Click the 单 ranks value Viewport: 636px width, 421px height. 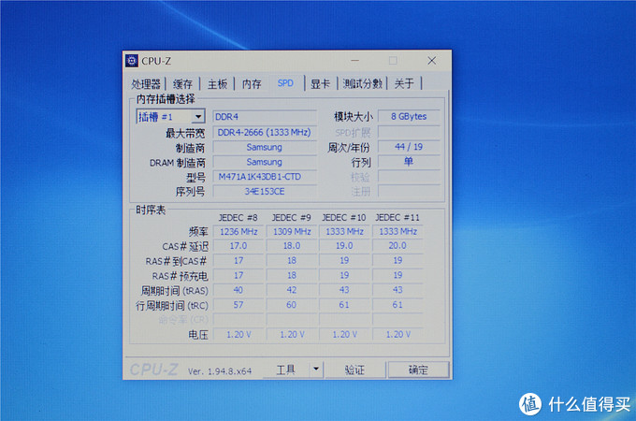pyautogui.click(x=409, y=162)
